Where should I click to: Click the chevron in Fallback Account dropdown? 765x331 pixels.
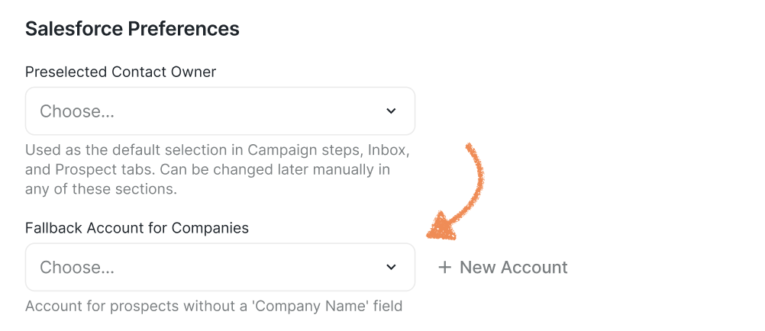pyautogui.click(x=391, y=267)
